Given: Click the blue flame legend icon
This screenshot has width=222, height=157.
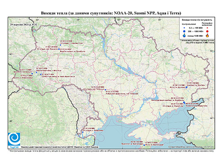Looking at the screenshot, I should click(184, 35).
